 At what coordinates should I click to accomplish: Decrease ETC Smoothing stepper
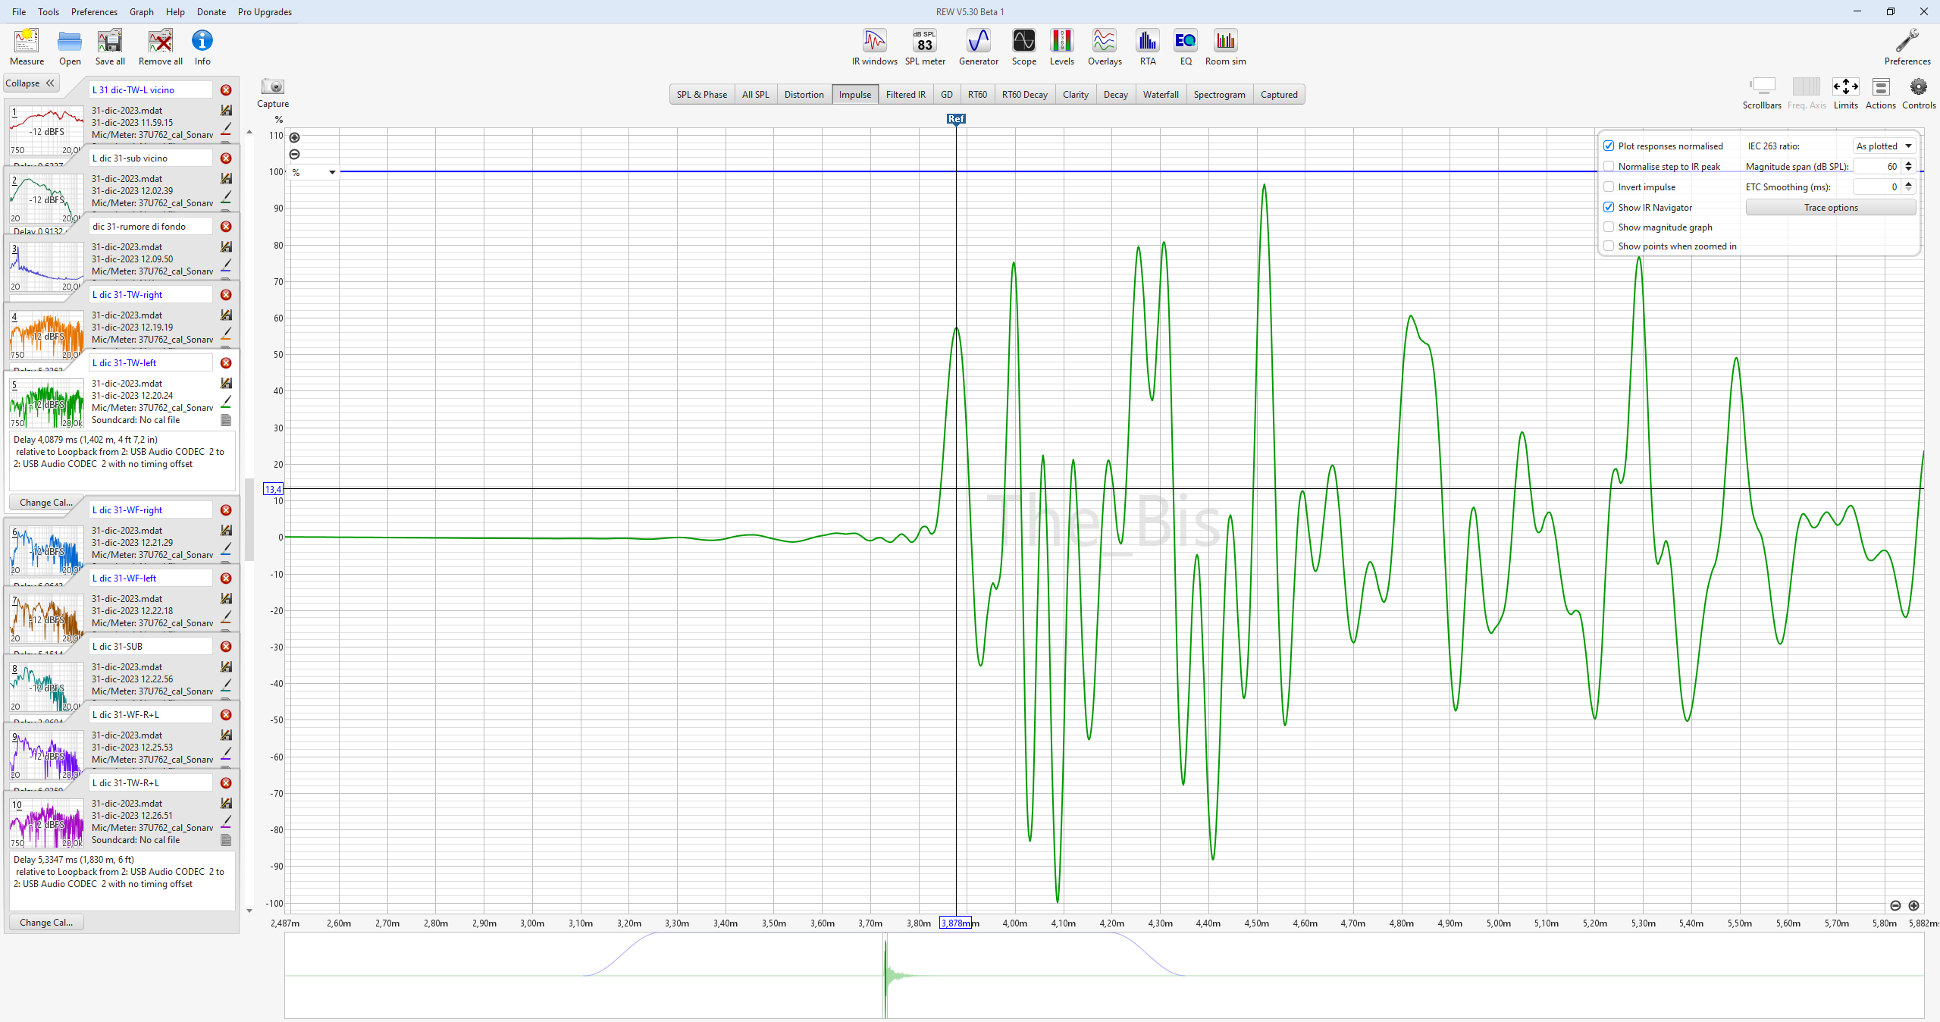click(x=1909, y=190)
